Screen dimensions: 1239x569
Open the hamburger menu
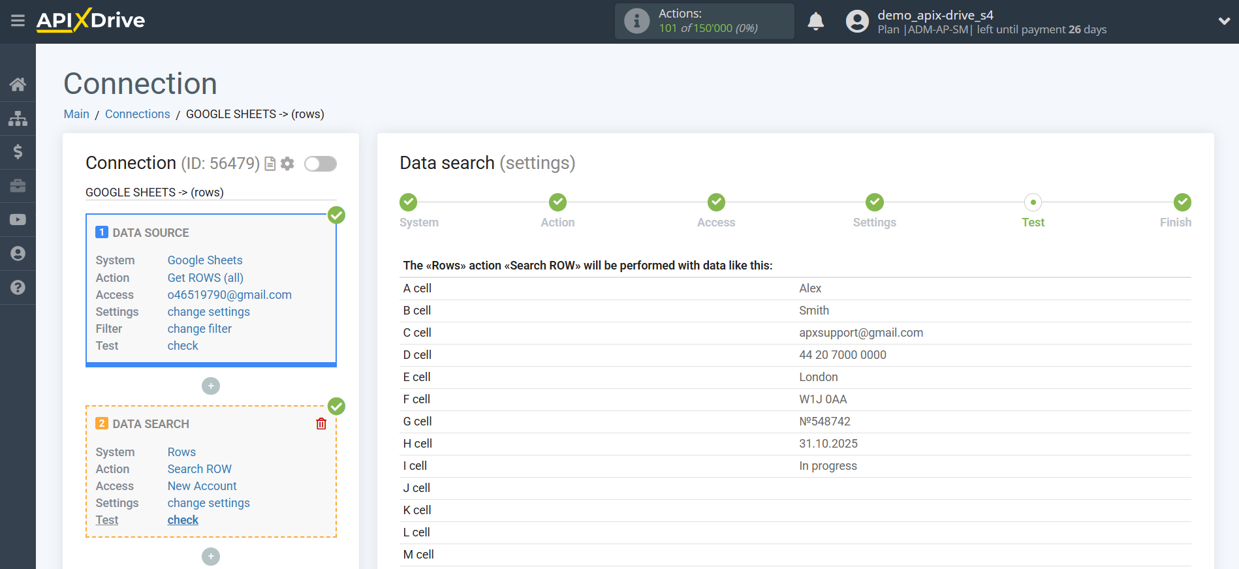[18, 21]
